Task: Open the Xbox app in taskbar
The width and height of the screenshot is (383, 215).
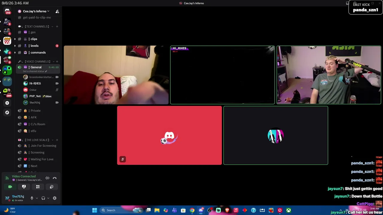Action: point(288,210)
